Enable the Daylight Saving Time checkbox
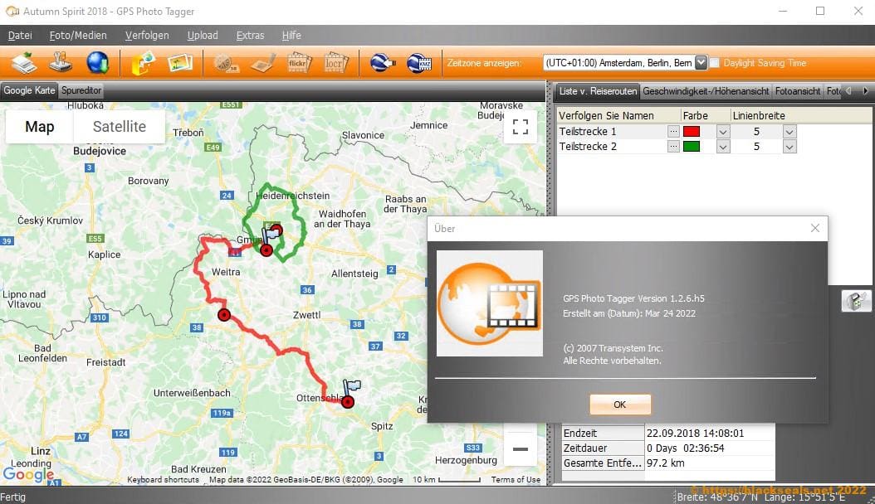 coord(715,63)
